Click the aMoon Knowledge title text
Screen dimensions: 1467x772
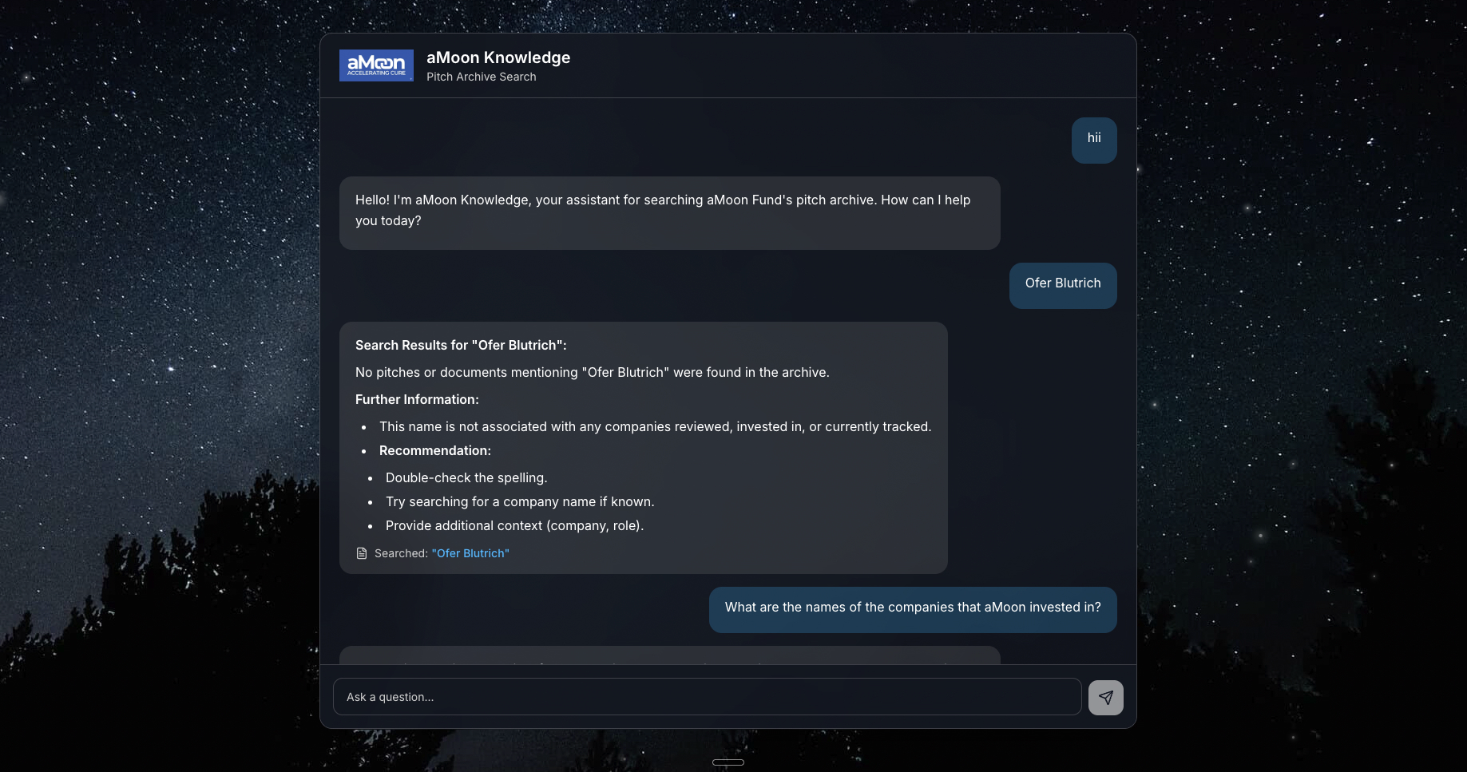point(498,57)
